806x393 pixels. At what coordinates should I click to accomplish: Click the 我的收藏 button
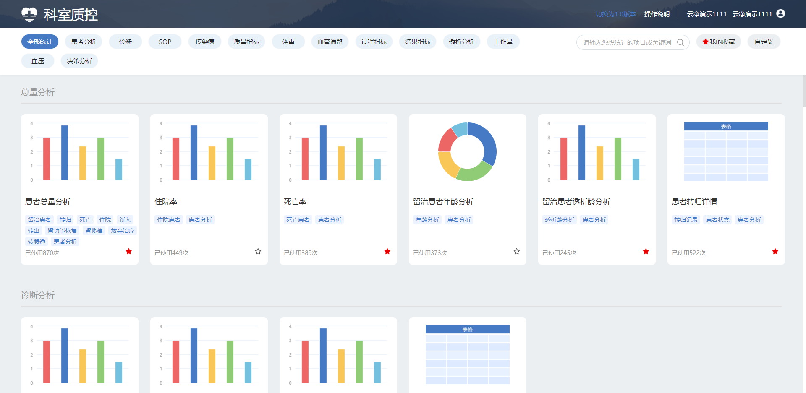(719, 42)
